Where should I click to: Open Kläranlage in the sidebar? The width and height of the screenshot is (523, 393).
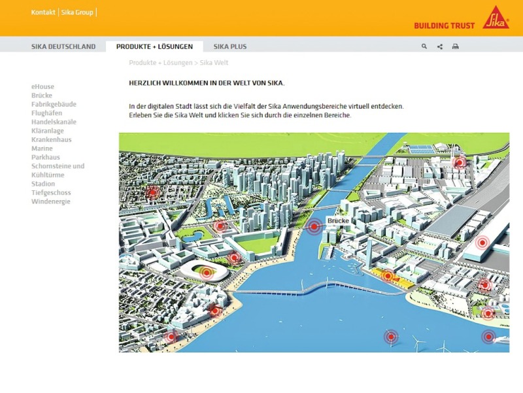(48, 131)
